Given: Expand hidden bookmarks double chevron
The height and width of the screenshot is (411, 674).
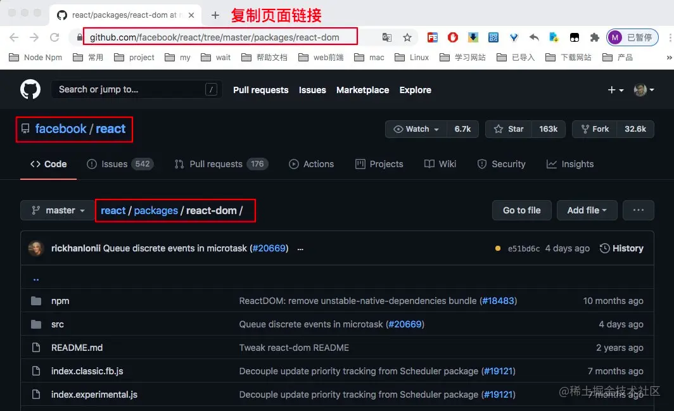Looking at the screenshot, I should 669,57.
